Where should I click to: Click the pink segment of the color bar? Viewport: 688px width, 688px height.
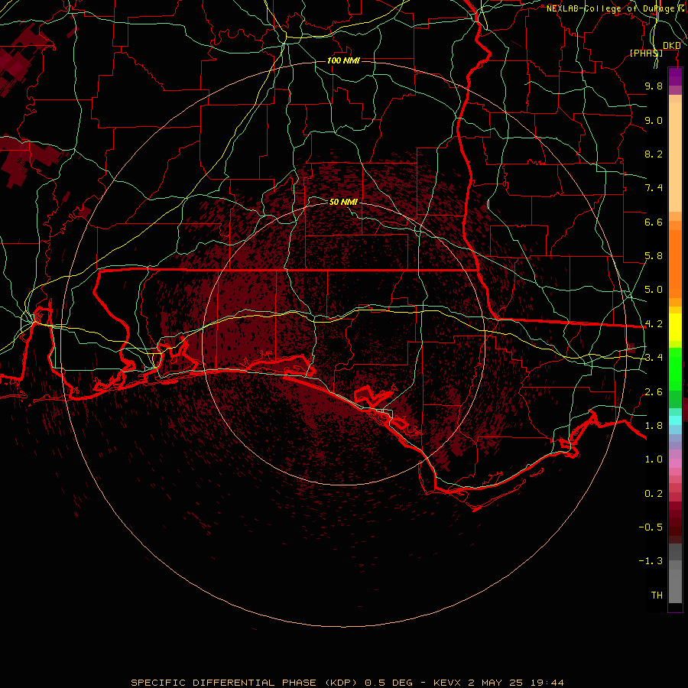coord(675,463)
